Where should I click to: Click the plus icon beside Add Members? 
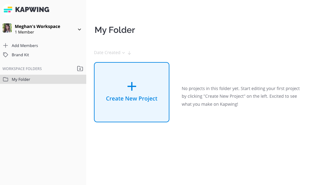pos(5,45)
